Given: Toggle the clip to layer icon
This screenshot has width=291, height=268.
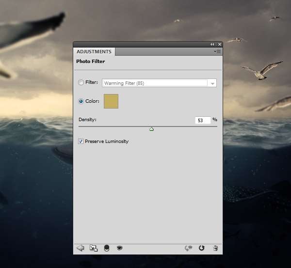Looking at the screenshot, I should pos(107,248).
